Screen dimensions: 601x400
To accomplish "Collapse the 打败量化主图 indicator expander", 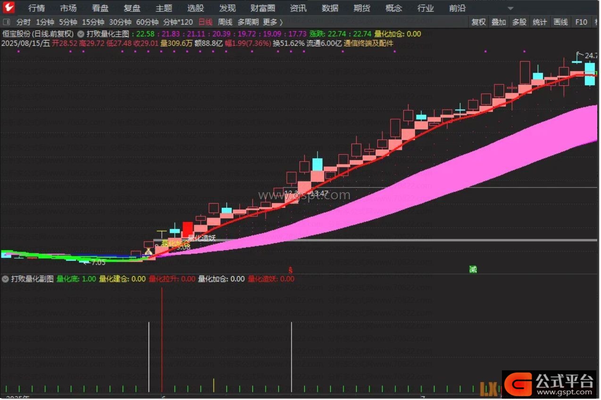I will click(x=81, y=34).
